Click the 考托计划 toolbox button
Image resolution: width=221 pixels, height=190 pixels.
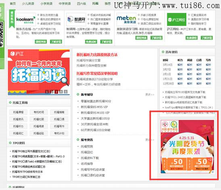(x=59, y=133)
